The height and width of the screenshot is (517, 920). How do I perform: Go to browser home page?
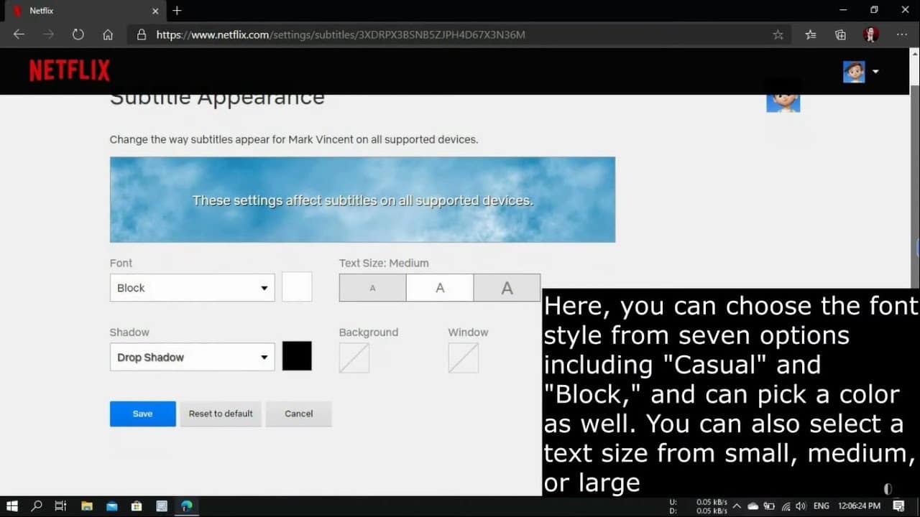tap(108, 34)
